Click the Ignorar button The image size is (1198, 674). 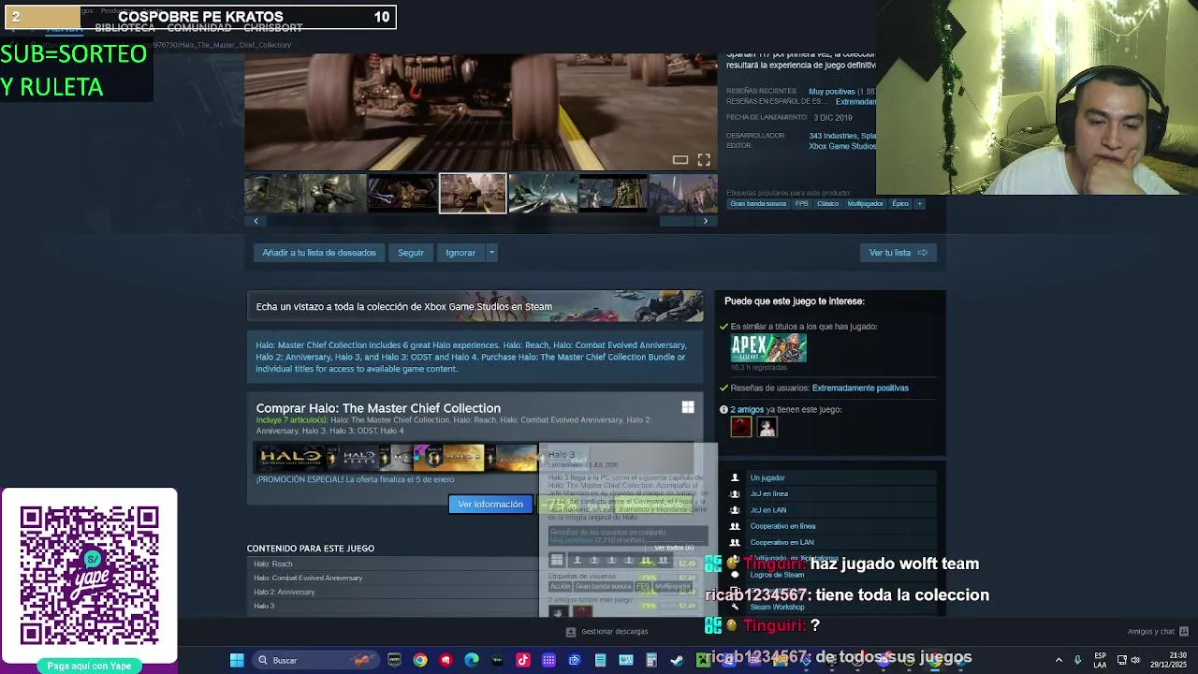click(460, 253)
